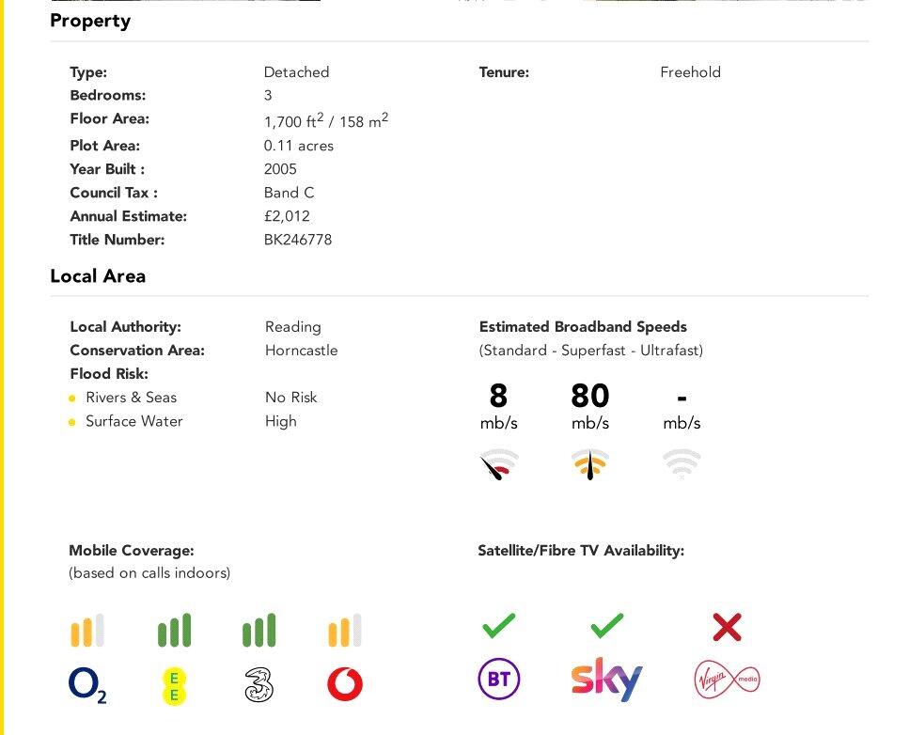
Task: Click the red cross above Virgin Media
Action: pyautogui.click(x=727, y=627)
